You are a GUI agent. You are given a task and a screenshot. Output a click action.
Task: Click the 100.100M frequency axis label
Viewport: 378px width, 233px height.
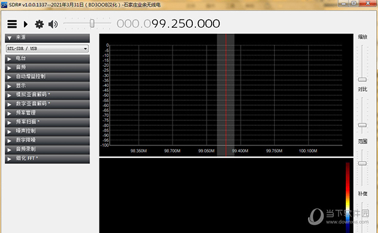click(x=308, y=151)
